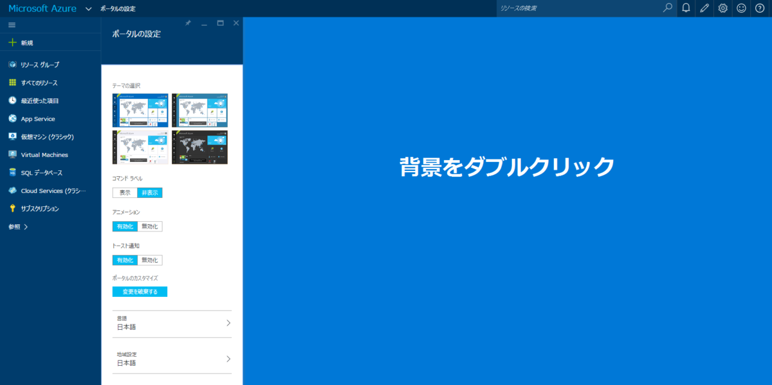
Task: Click the App Service globe icon
Action: 12,119
